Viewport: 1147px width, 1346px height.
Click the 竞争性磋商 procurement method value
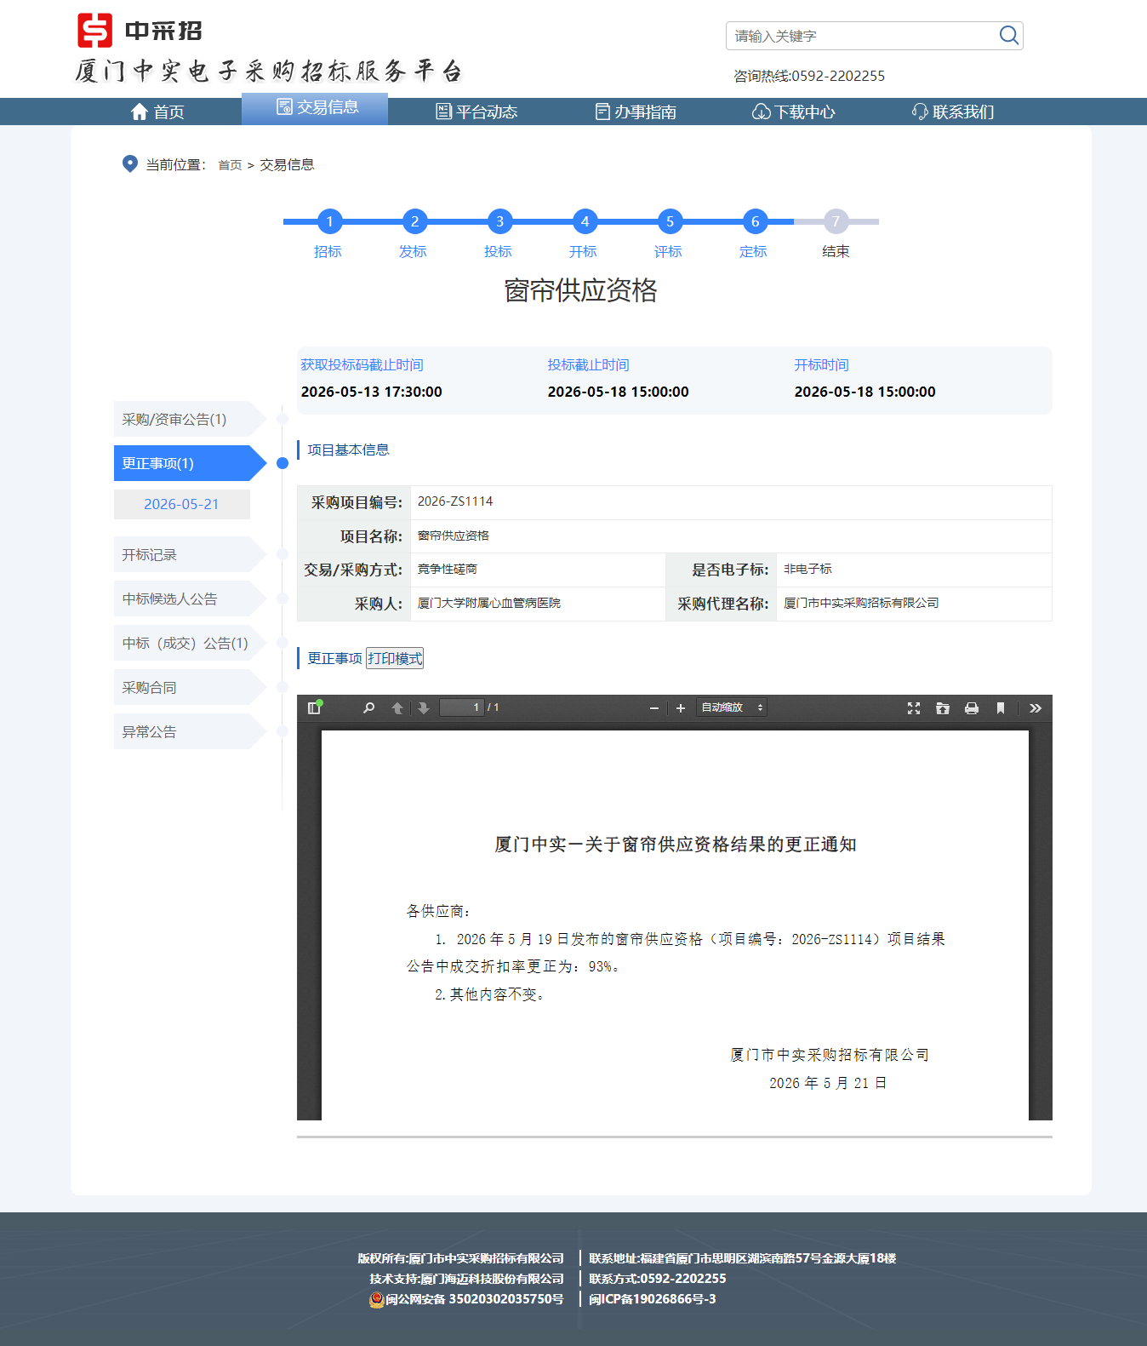point(448,569)
